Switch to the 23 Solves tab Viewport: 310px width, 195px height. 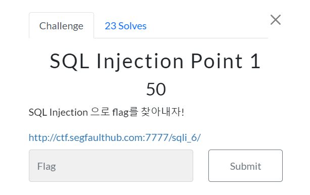click(125, 26)
